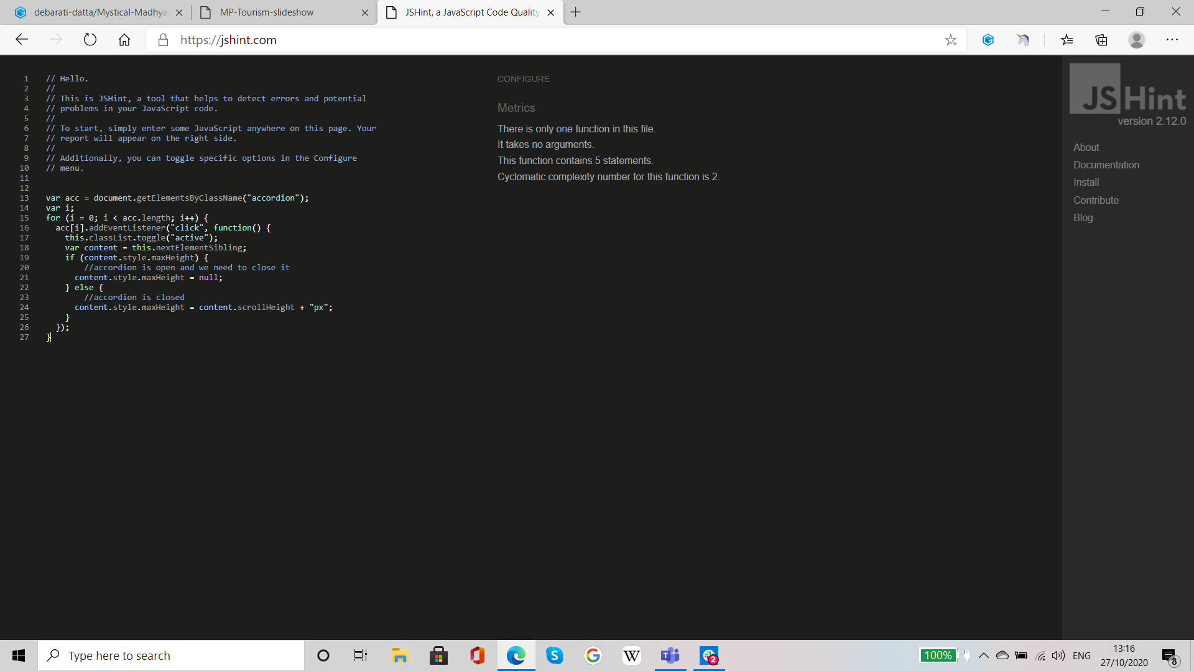Open Microsoft Teams from the taskbar

pyautogui.click(x=670, y=655)
